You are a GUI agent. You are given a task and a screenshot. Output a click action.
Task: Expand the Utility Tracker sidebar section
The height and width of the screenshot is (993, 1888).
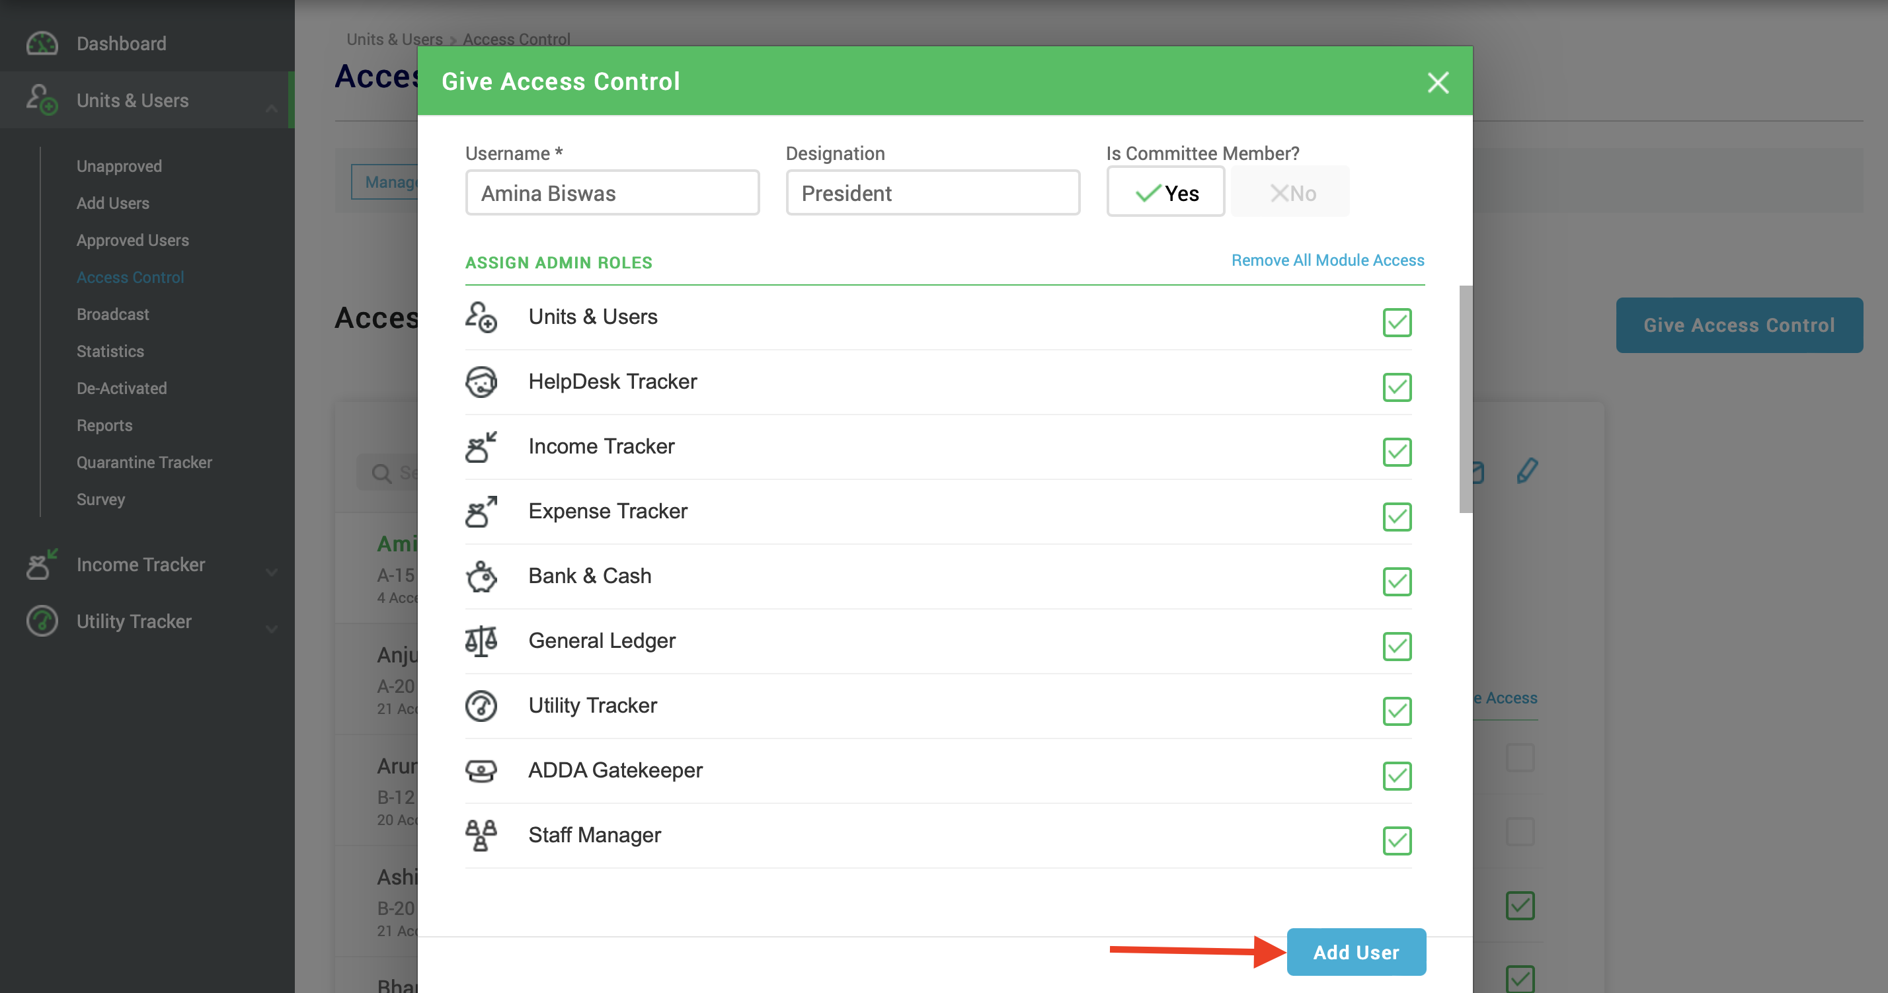(271, 629)
